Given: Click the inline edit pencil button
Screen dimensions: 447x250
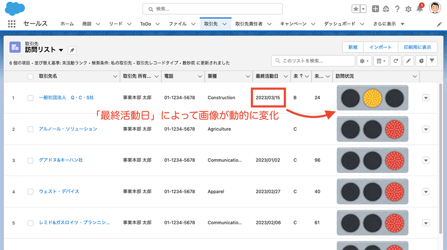Looking at the screenshot, I should pyautogui.click(x=408, y=61).
